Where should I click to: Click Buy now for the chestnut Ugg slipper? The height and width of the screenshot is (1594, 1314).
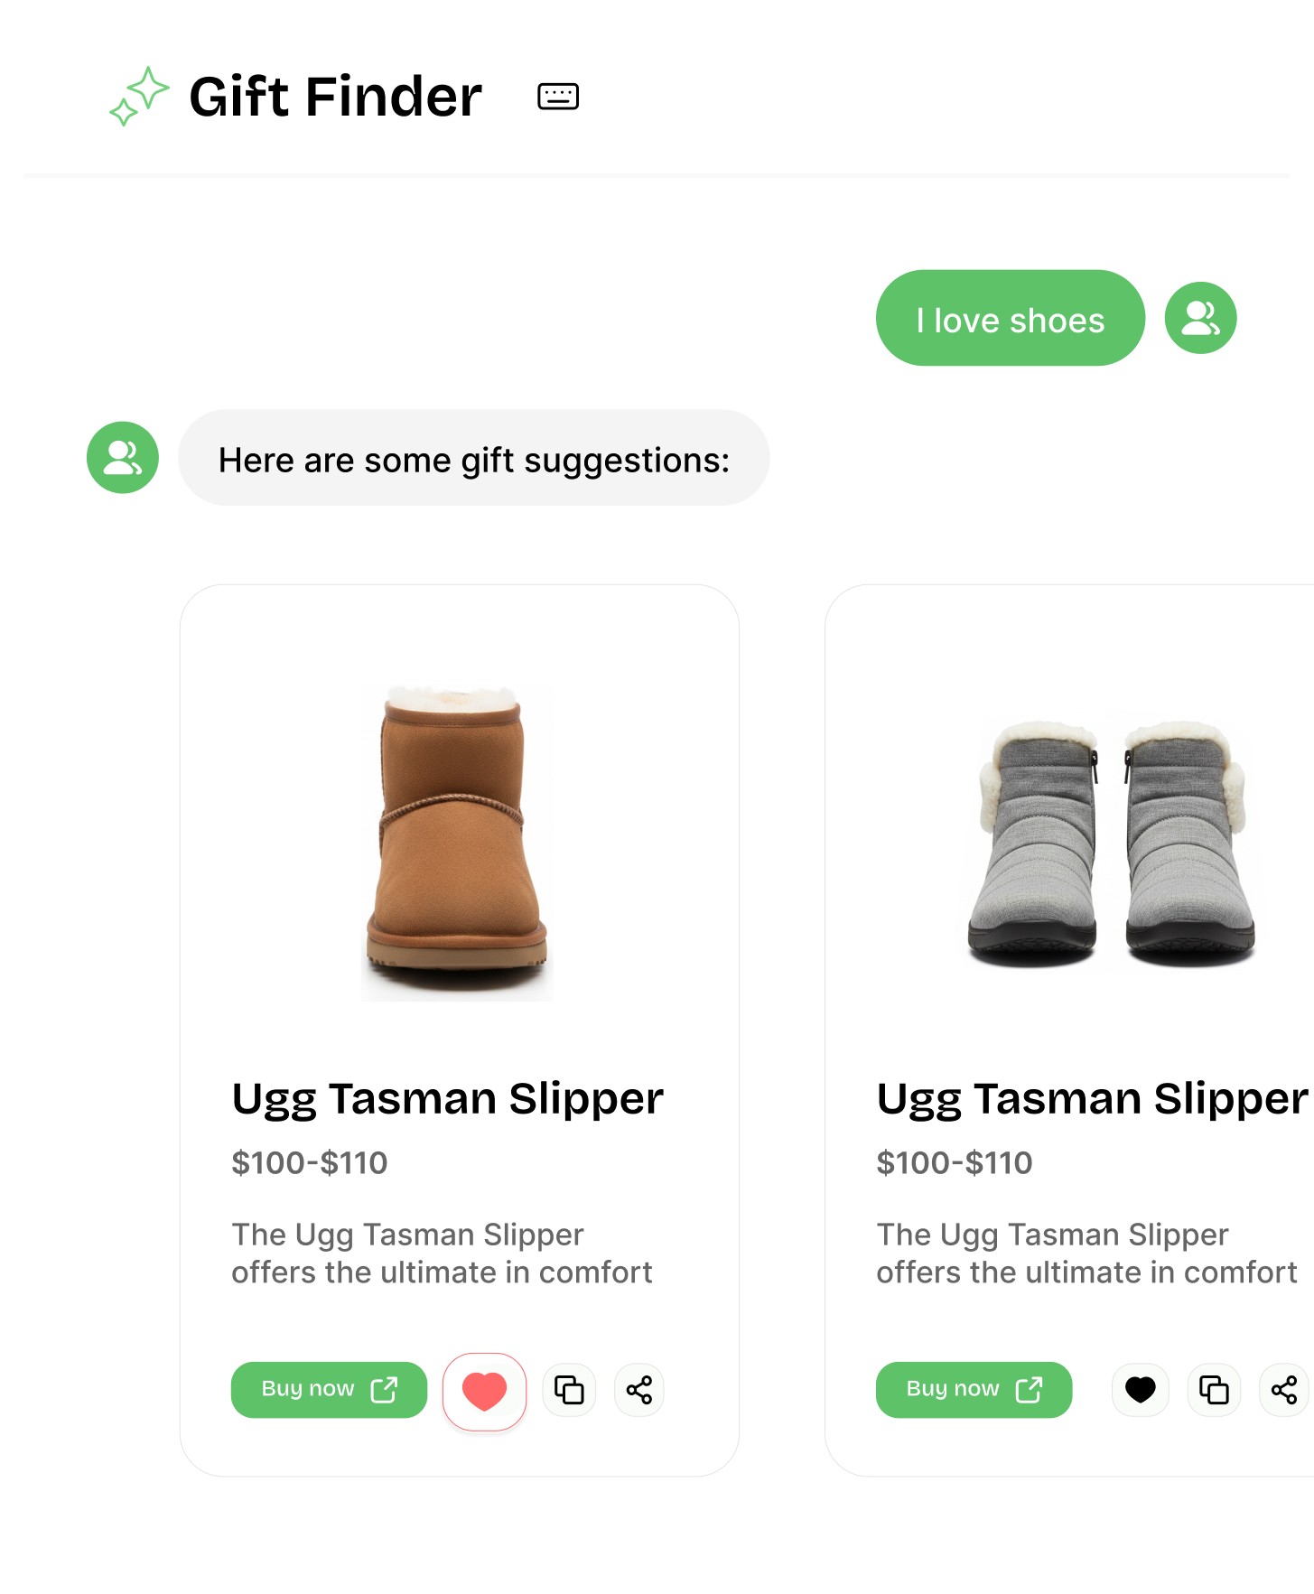click(328, 1390)
